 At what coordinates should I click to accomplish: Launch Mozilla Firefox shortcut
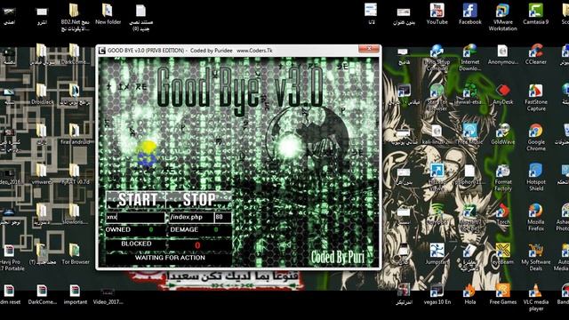[x=536, y=217]
